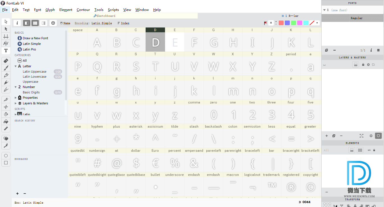The image size is (384, 207).
Task: Open the Fonts panel hamburger menu
Action: point(378,50)
